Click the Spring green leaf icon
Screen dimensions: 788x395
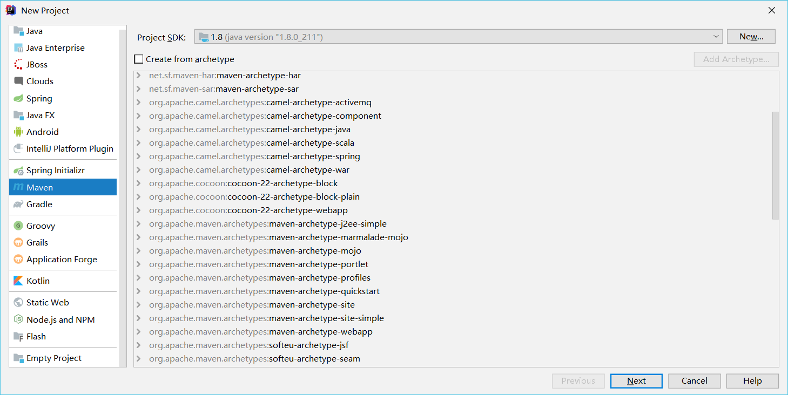pyautogui.click(x=18, y=98)
